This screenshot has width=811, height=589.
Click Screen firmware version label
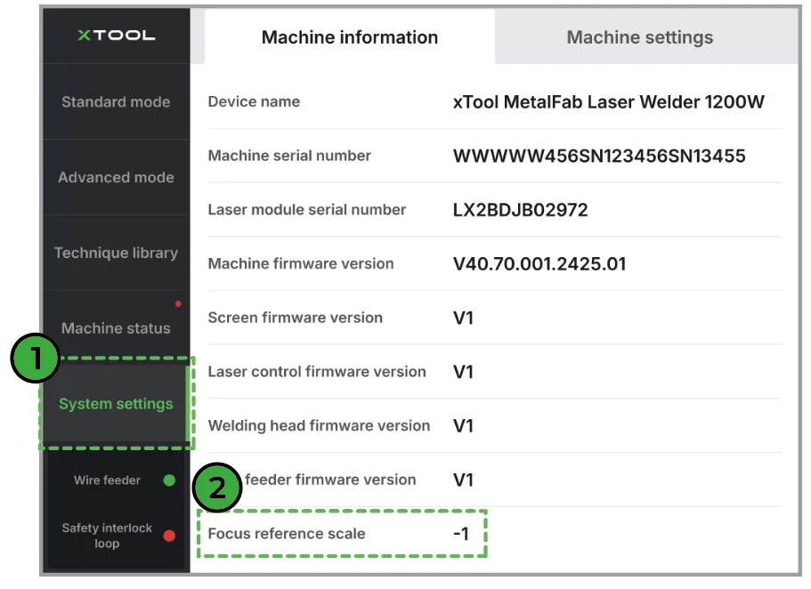tap(296, 318)
